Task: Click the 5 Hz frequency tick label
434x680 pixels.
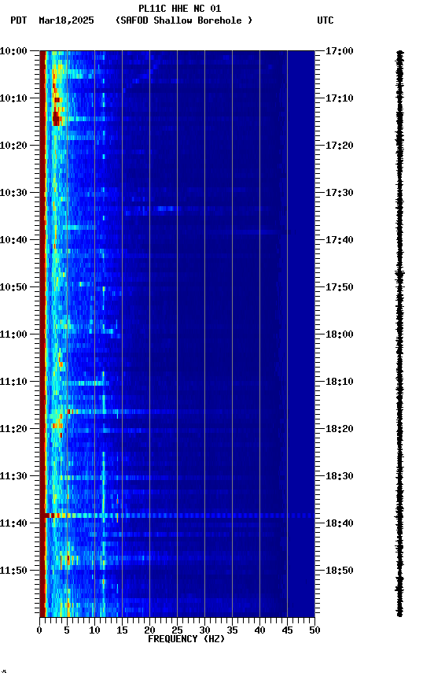Action: [x=67, y=630]
